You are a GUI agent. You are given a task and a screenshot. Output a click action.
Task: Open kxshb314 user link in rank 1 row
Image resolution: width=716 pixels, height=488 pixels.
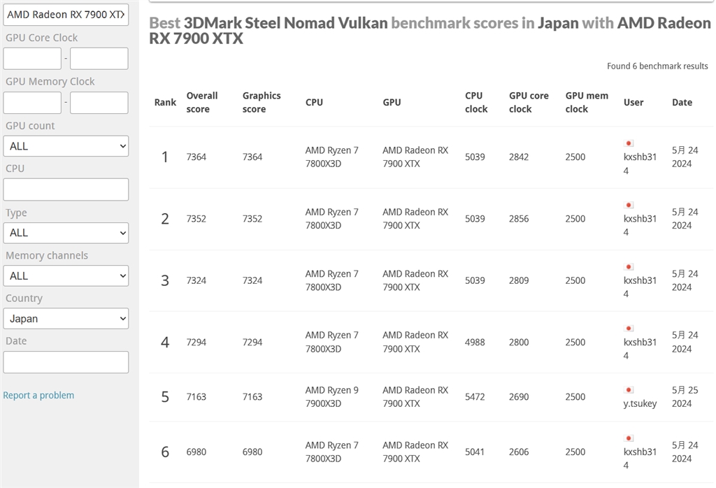coord(640,164)
